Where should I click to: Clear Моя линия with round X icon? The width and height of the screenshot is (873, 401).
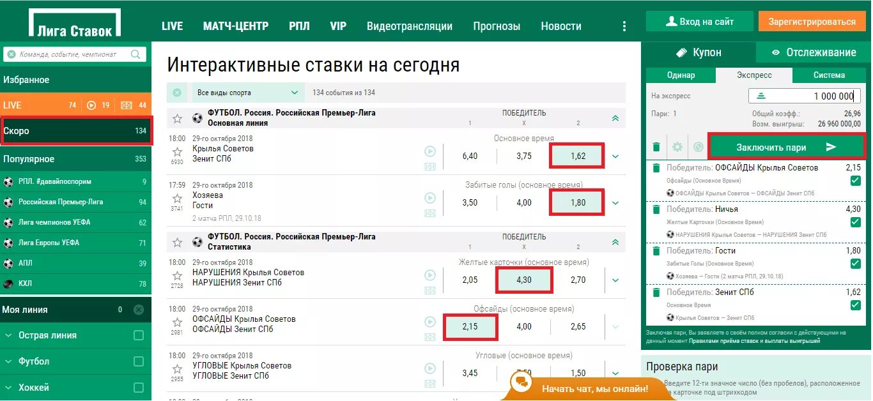point(139,310)
